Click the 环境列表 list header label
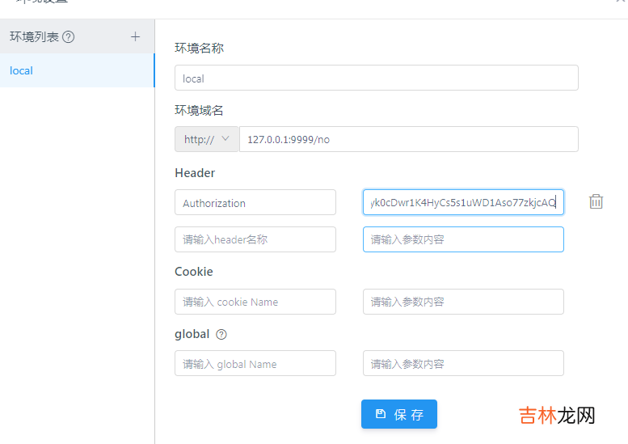The height and width of the screenshot is (444, 628). coord(35,36)
